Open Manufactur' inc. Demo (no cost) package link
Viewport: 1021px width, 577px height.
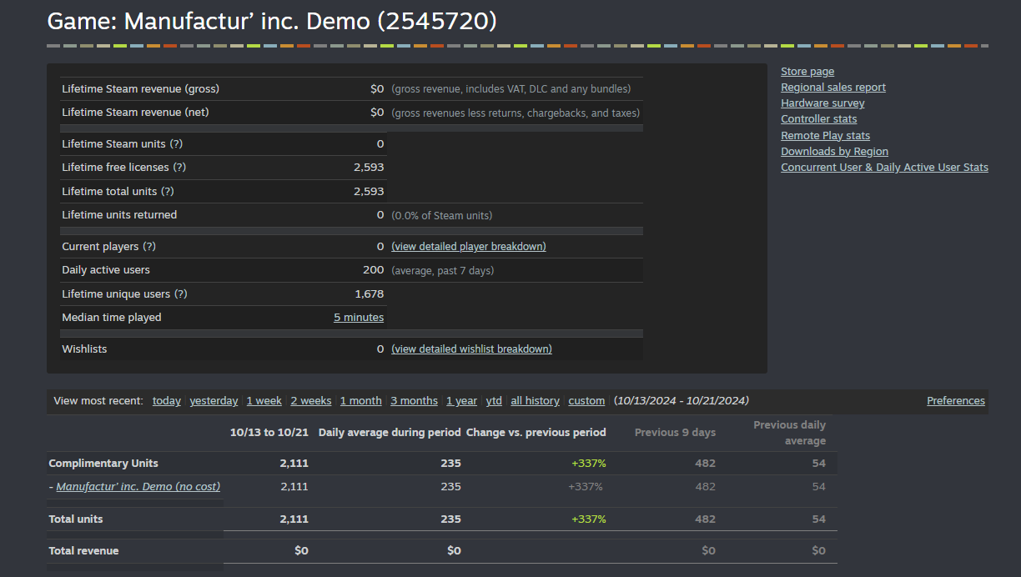click(138, 487)
